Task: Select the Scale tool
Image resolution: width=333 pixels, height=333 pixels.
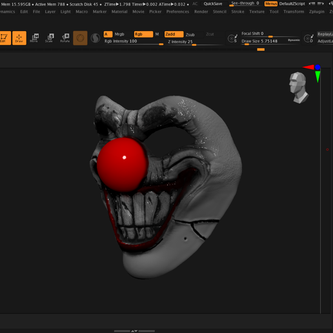Action: [x=50, y=38]
